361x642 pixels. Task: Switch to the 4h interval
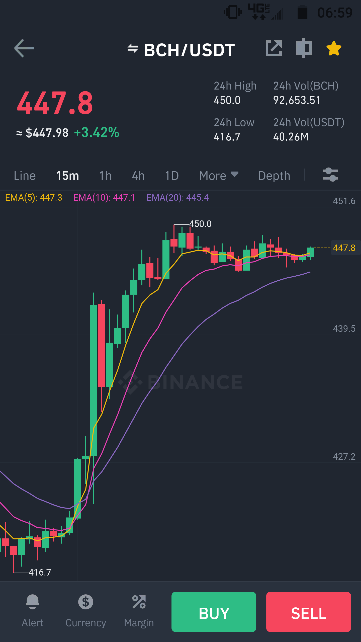click(138, 176)
